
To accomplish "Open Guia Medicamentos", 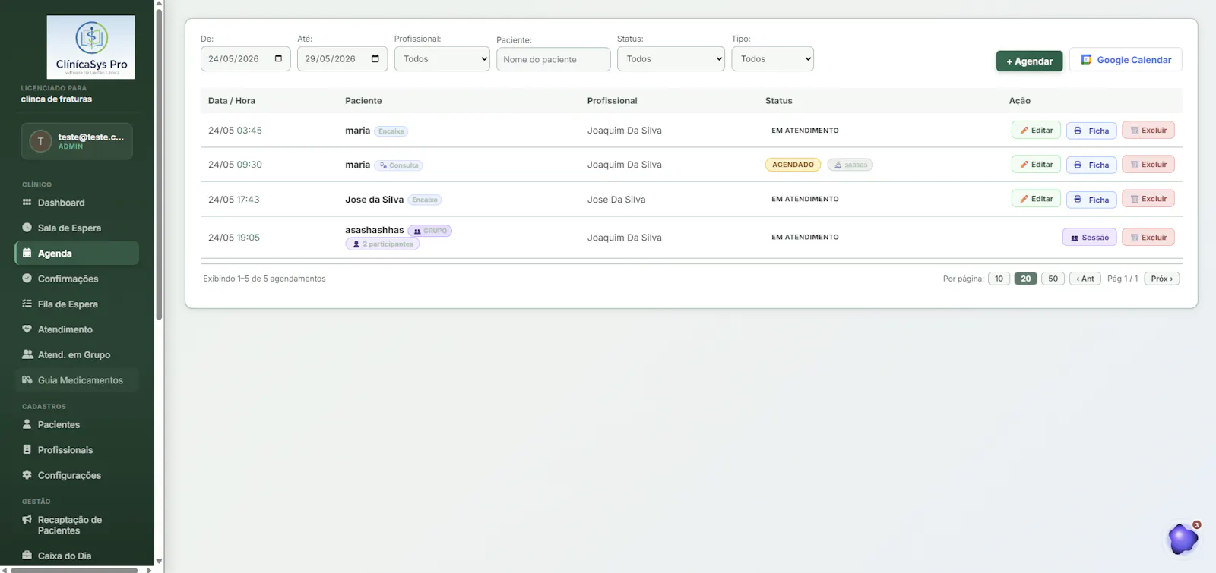I will [77, 380].
